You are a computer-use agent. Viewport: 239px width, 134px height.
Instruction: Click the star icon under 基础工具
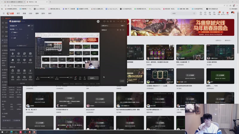30,71
